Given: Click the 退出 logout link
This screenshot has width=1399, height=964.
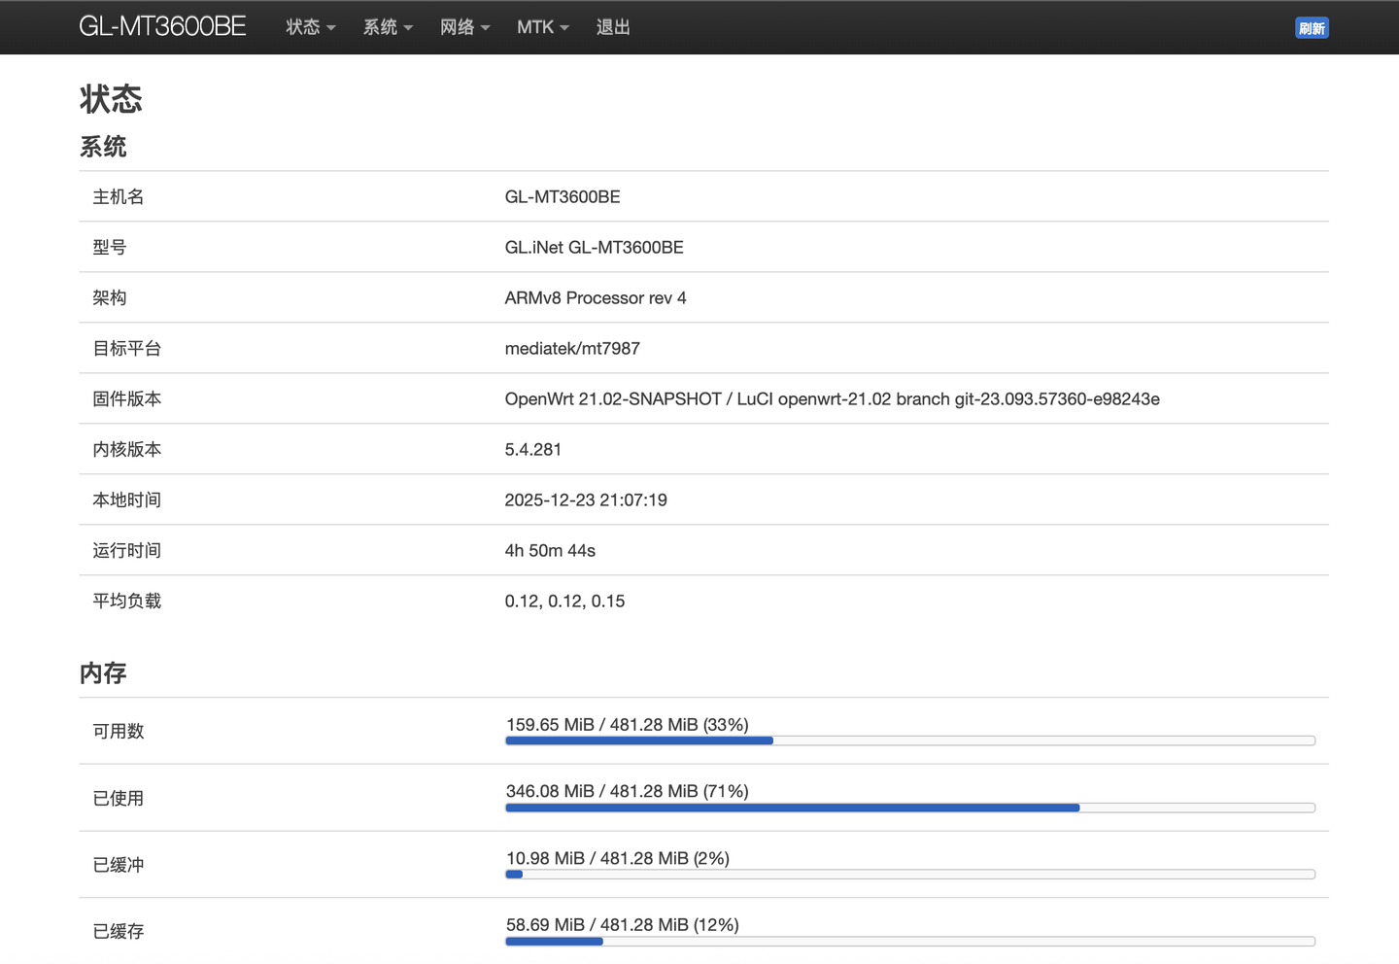Looking at the screenshot, I should [x=613, y=27].
